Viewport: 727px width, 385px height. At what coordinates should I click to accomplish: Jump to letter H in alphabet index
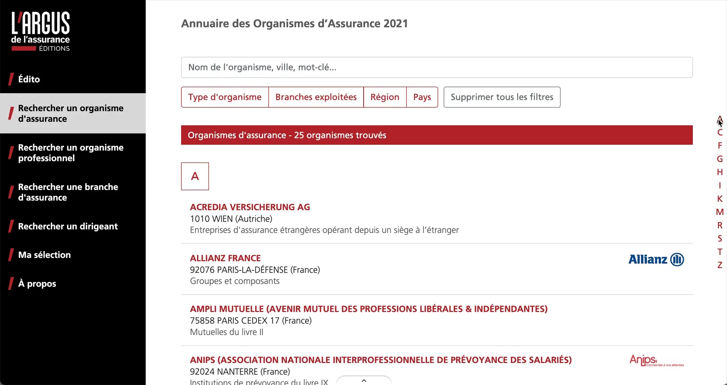[720, 172]
